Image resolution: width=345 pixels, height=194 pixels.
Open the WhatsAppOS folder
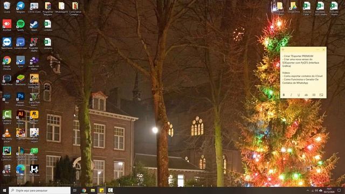tap(61, 7)
